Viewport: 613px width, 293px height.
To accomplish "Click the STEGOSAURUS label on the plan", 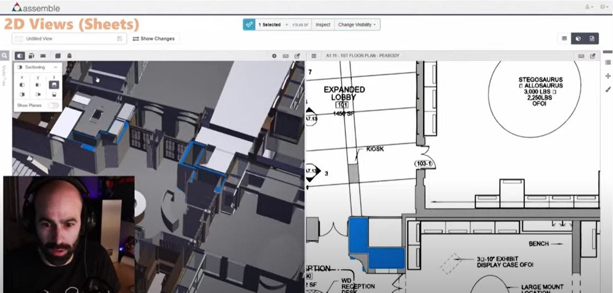I will 541,80.
